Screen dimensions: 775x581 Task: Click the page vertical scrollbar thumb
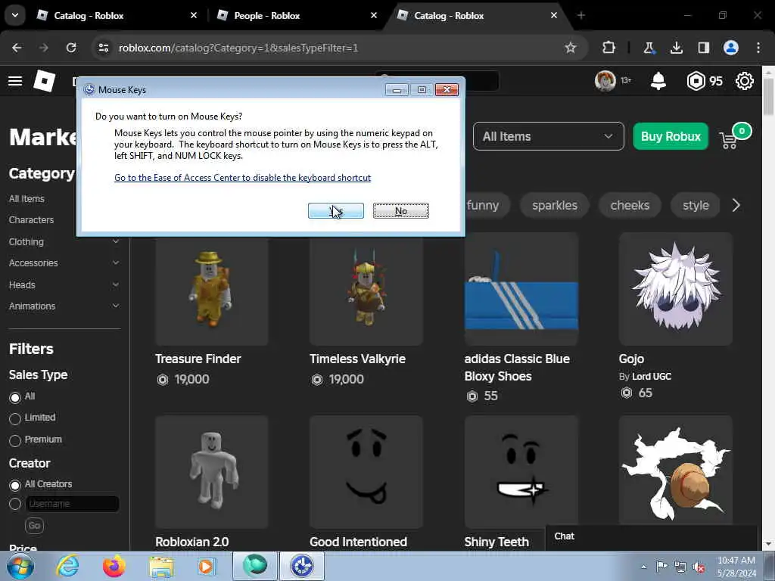768,96
